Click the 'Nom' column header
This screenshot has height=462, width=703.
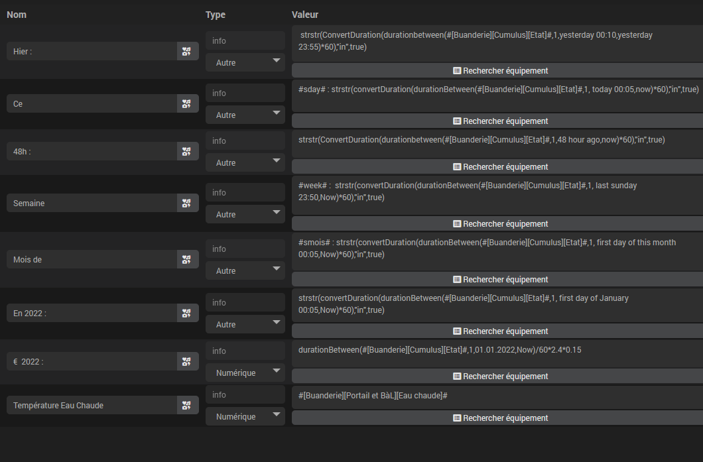17,15
